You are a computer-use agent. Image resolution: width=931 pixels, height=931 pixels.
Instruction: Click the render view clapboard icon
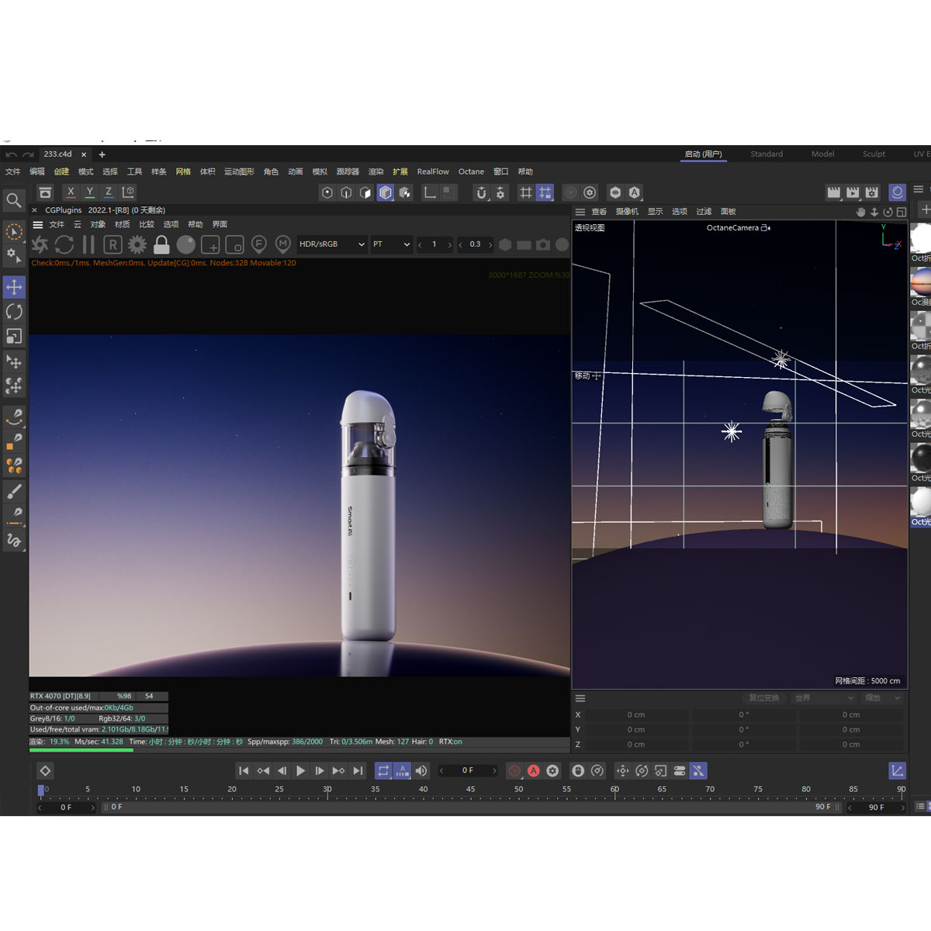pyautogui.click(x=834, y=192)
